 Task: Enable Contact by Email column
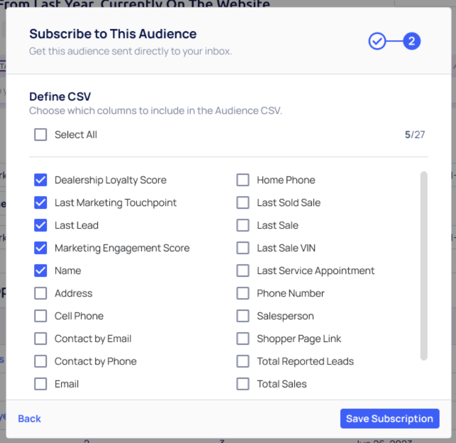pos(40,339)
